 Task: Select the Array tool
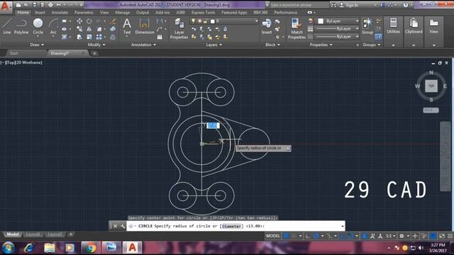click(99, 37)
